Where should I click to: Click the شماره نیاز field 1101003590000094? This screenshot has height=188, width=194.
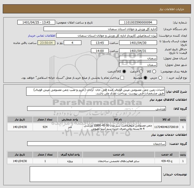click(x=138, y=22)
